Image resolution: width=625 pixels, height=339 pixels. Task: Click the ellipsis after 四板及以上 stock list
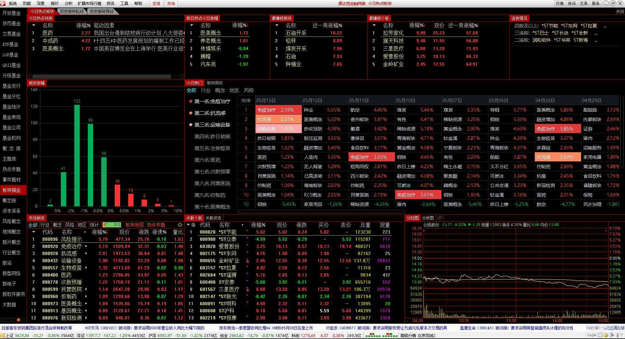(605, 26)
